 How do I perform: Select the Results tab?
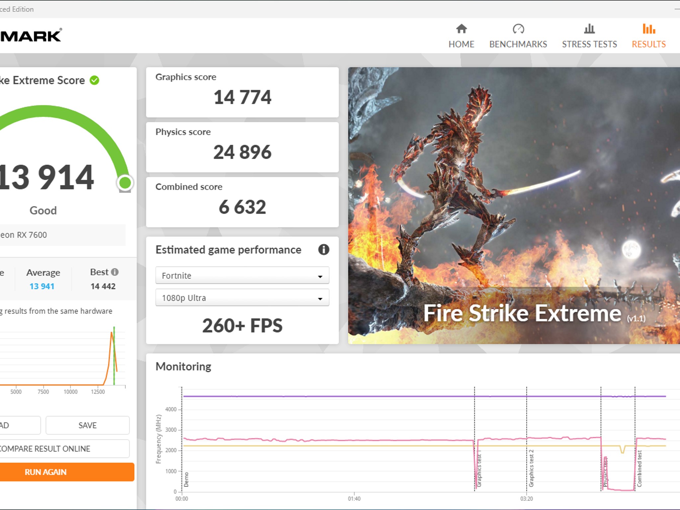click(x=648, y=36)
